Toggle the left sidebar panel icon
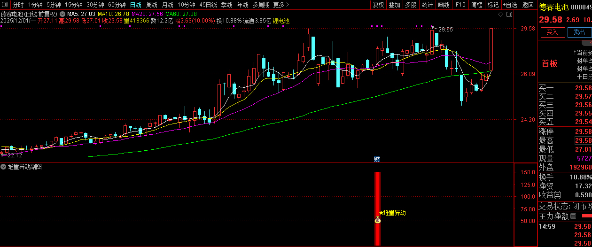 [x=5, y=5]
